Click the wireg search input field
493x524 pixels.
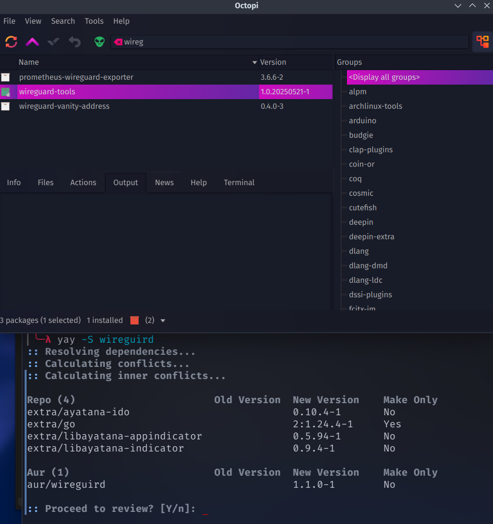[290, 42]
